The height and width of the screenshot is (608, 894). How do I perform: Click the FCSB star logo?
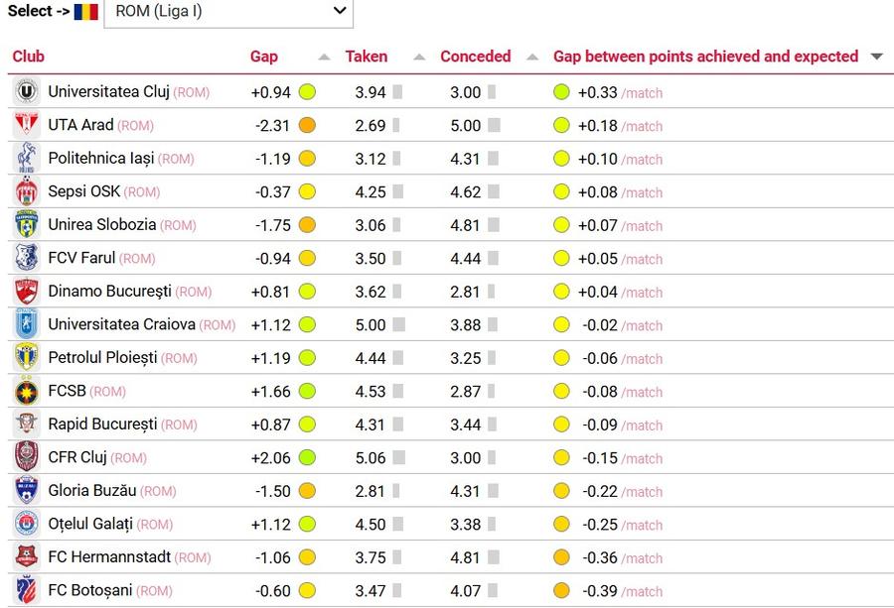point(26,391)
